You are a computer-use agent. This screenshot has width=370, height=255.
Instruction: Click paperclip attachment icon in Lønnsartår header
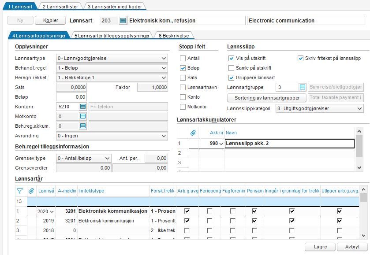[x=31, y=191]
